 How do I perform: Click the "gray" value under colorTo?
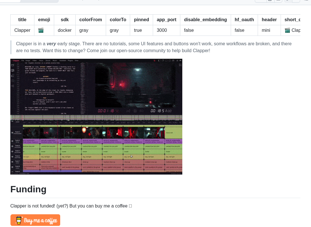pos(114,30)
